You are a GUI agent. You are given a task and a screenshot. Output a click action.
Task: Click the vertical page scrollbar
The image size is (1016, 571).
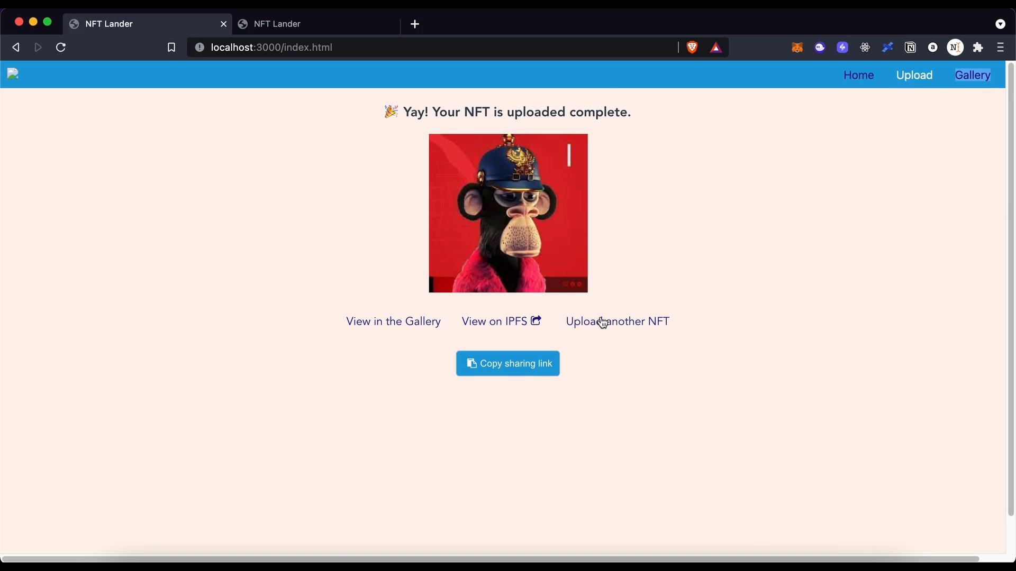point(1011,289)
